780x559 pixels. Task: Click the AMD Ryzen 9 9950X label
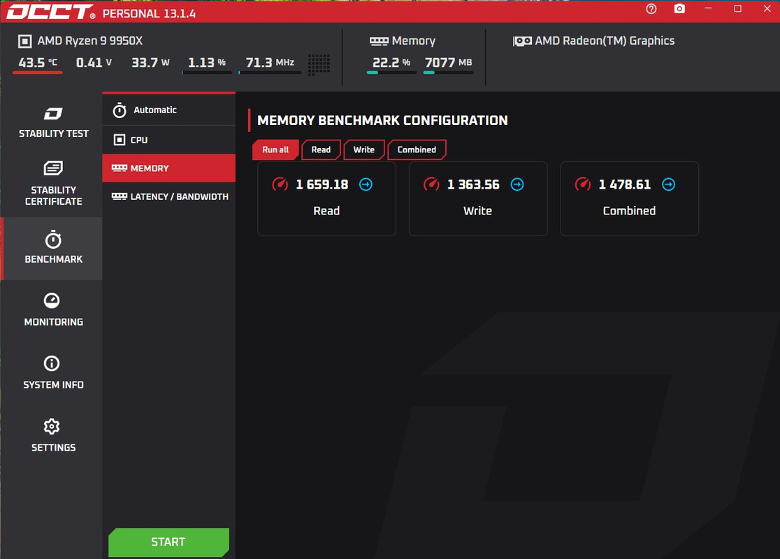pyautogui.click(x=90, y=41)
